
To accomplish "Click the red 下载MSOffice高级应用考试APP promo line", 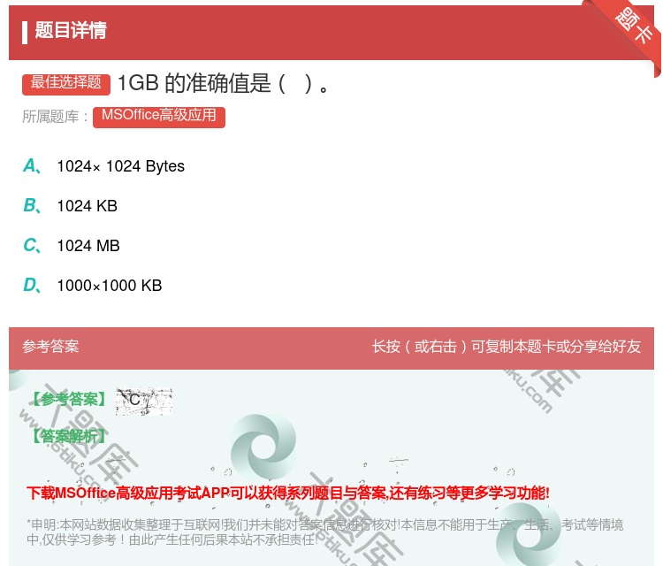I will point(288,493).
